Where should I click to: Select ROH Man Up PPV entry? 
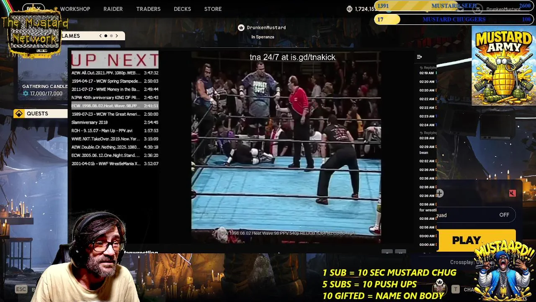coord(115,130)
